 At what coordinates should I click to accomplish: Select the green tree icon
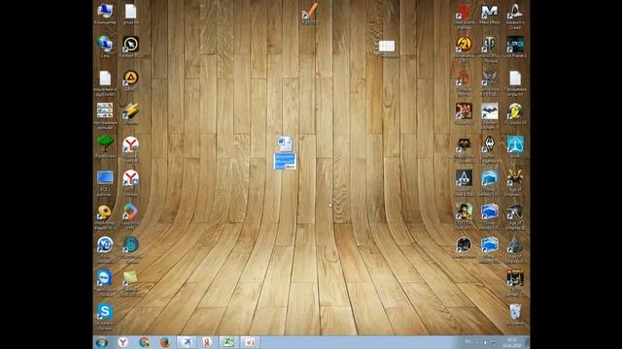coord(105,146)
